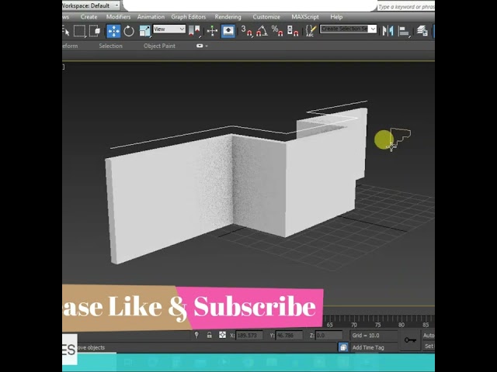Screen dimensions: 497x372
Task: Toggle 3D Snaps on the toolbar
Action: click(247, 31)
